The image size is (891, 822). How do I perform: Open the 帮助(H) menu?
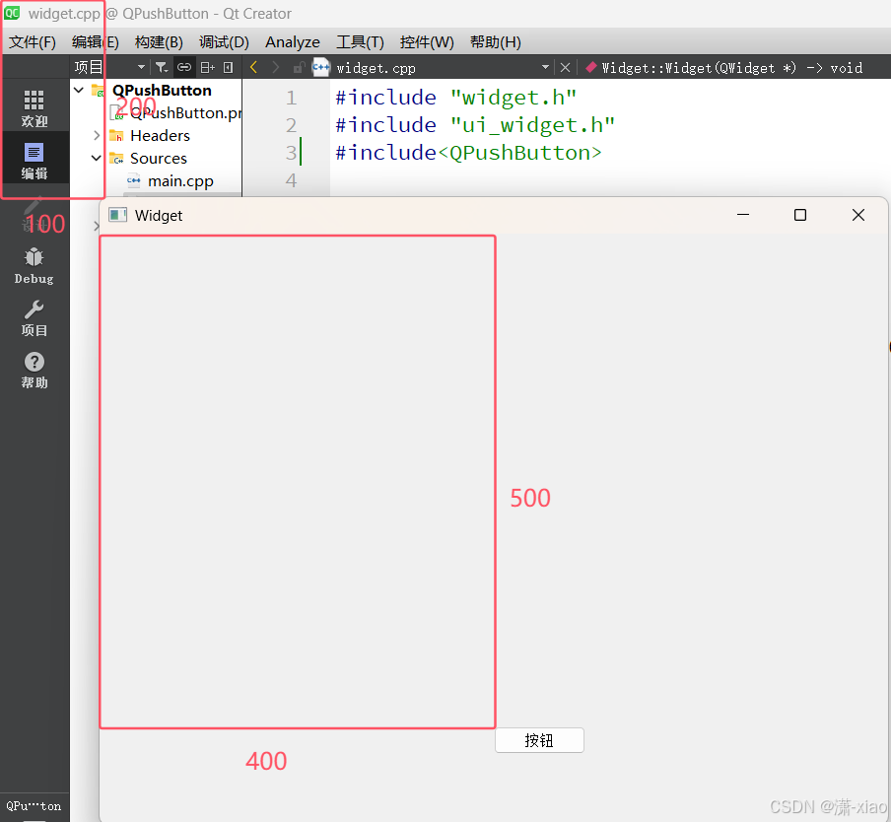[x=496, y=42]
